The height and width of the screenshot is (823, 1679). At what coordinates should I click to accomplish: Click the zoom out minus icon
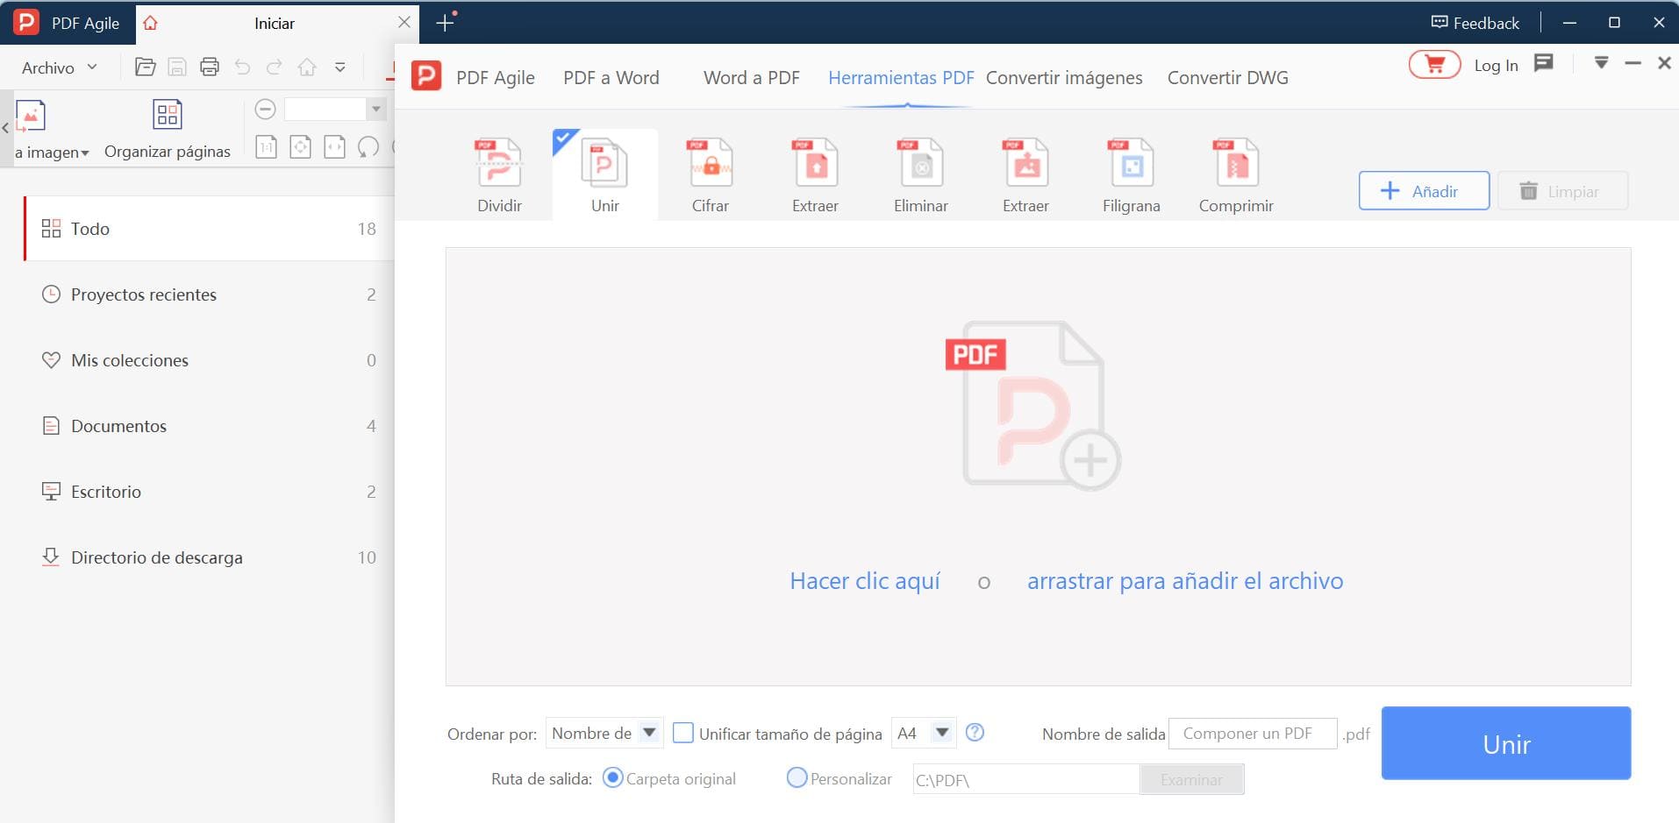point(265,109)
